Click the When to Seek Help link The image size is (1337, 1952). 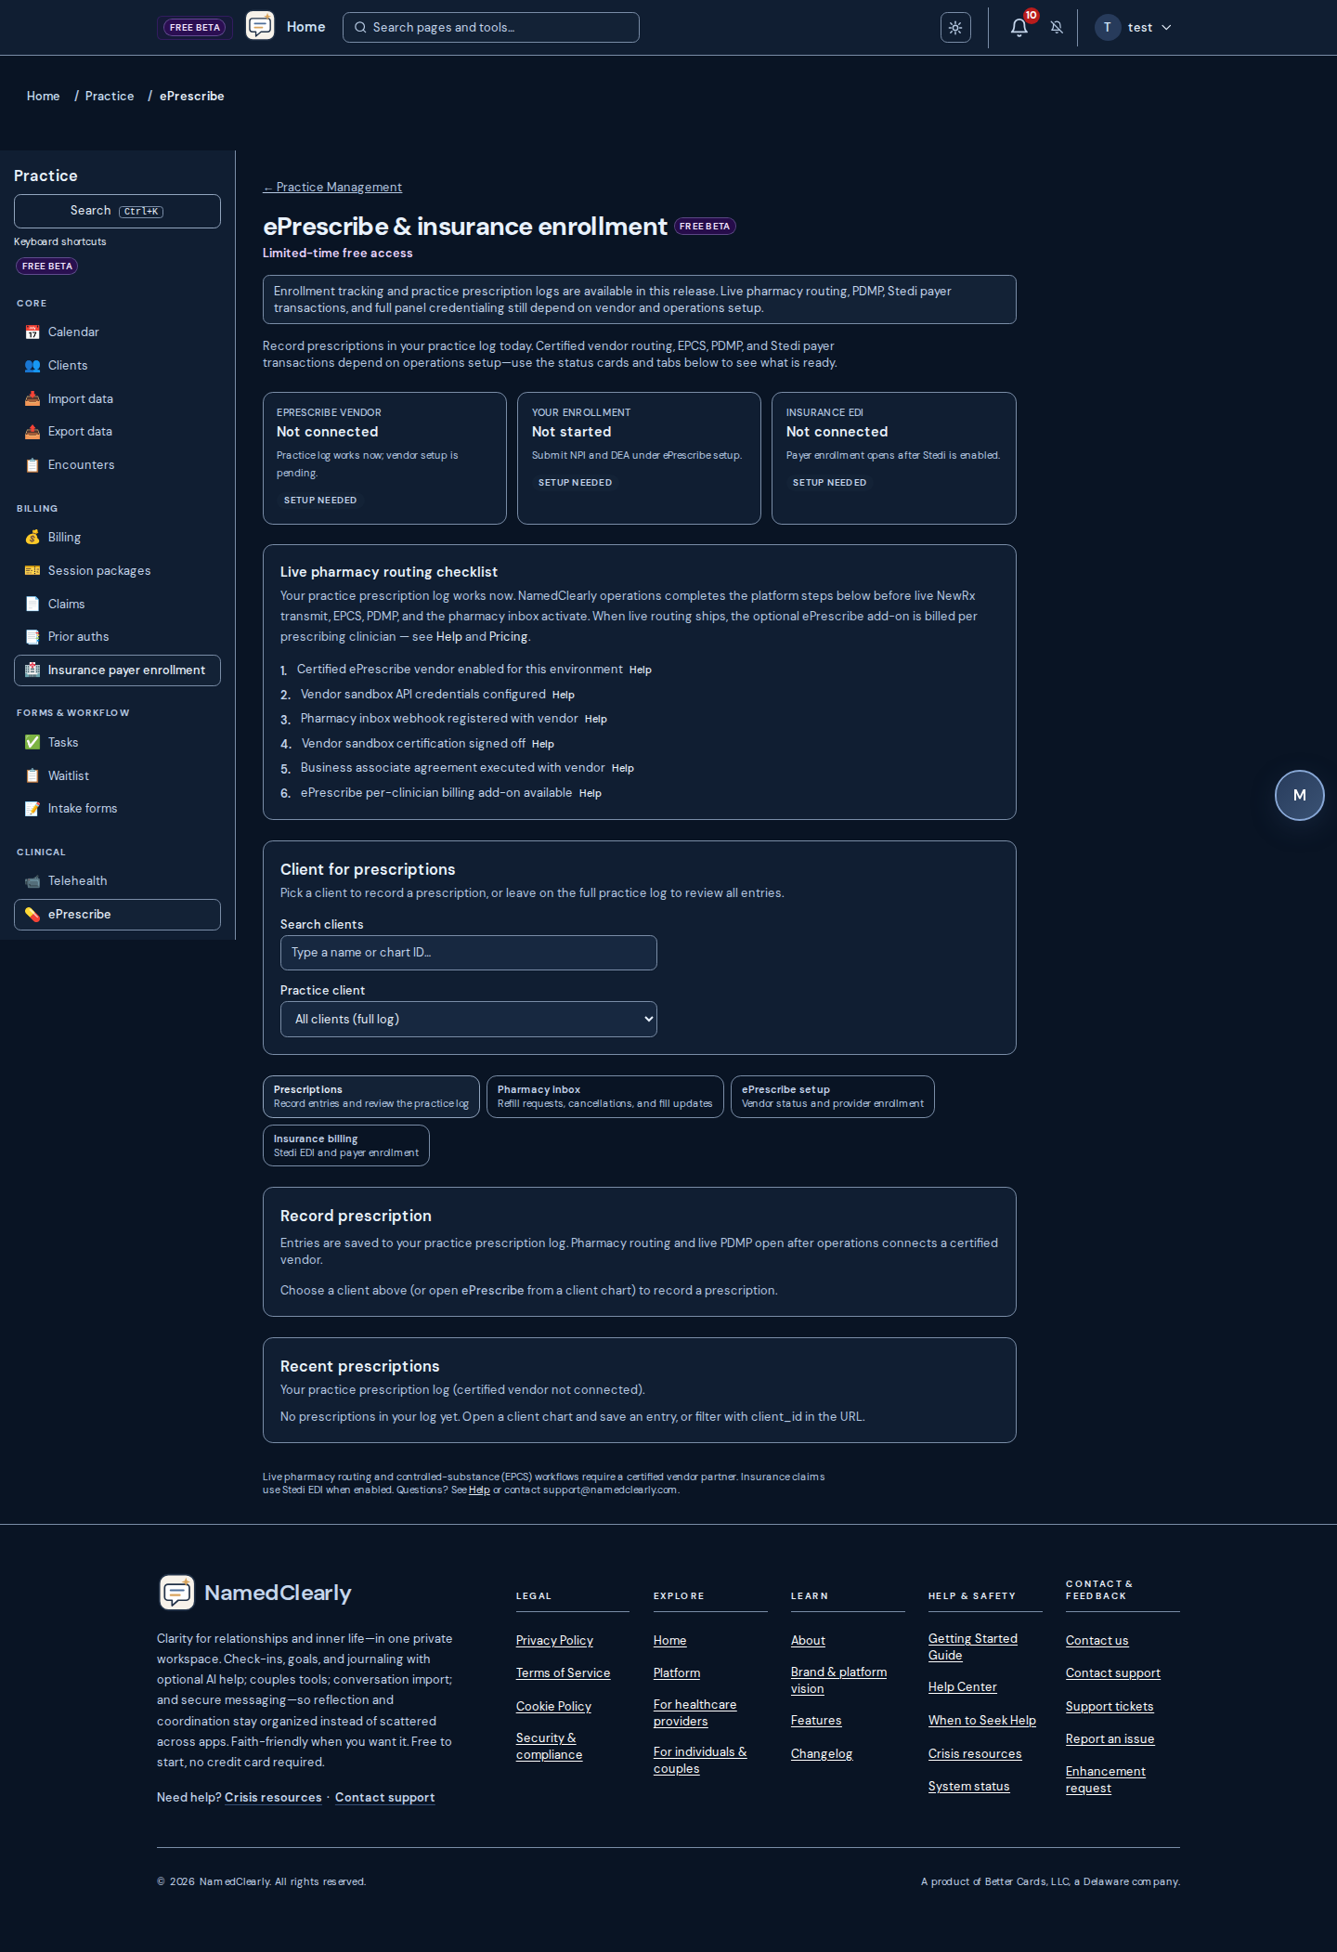(982, 1721)
